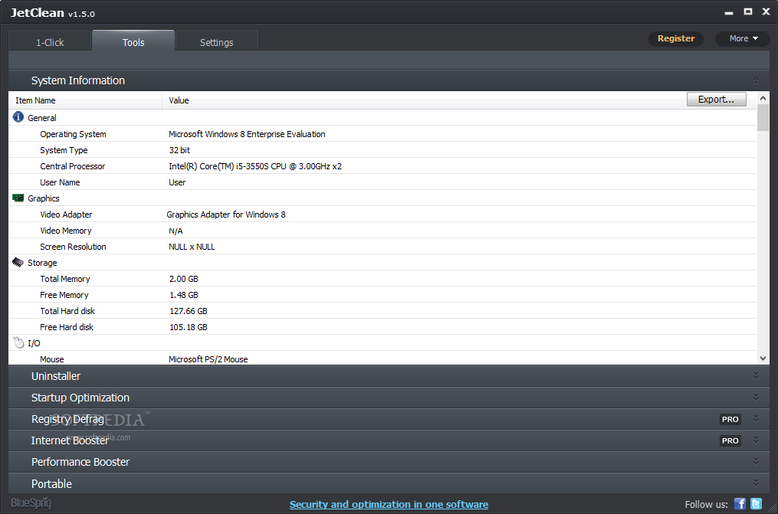Click the value 105.18 GB
The height and width of the screenshot is (514, 778).
[x=188, y=326]
